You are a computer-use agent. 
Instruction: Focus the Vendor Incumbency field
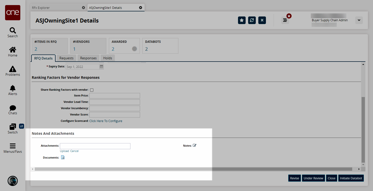click(x=115, y=108)
